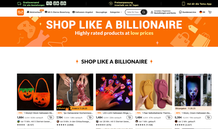Image resolution: width=218 pixels, height=129 pixels.
Task: Add LED Halloween rings to cart
Action: (x=129, y=117)
